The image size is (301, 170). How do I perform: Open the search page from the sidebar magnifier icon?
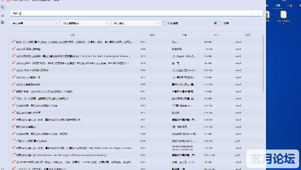[x=3, y=7]
